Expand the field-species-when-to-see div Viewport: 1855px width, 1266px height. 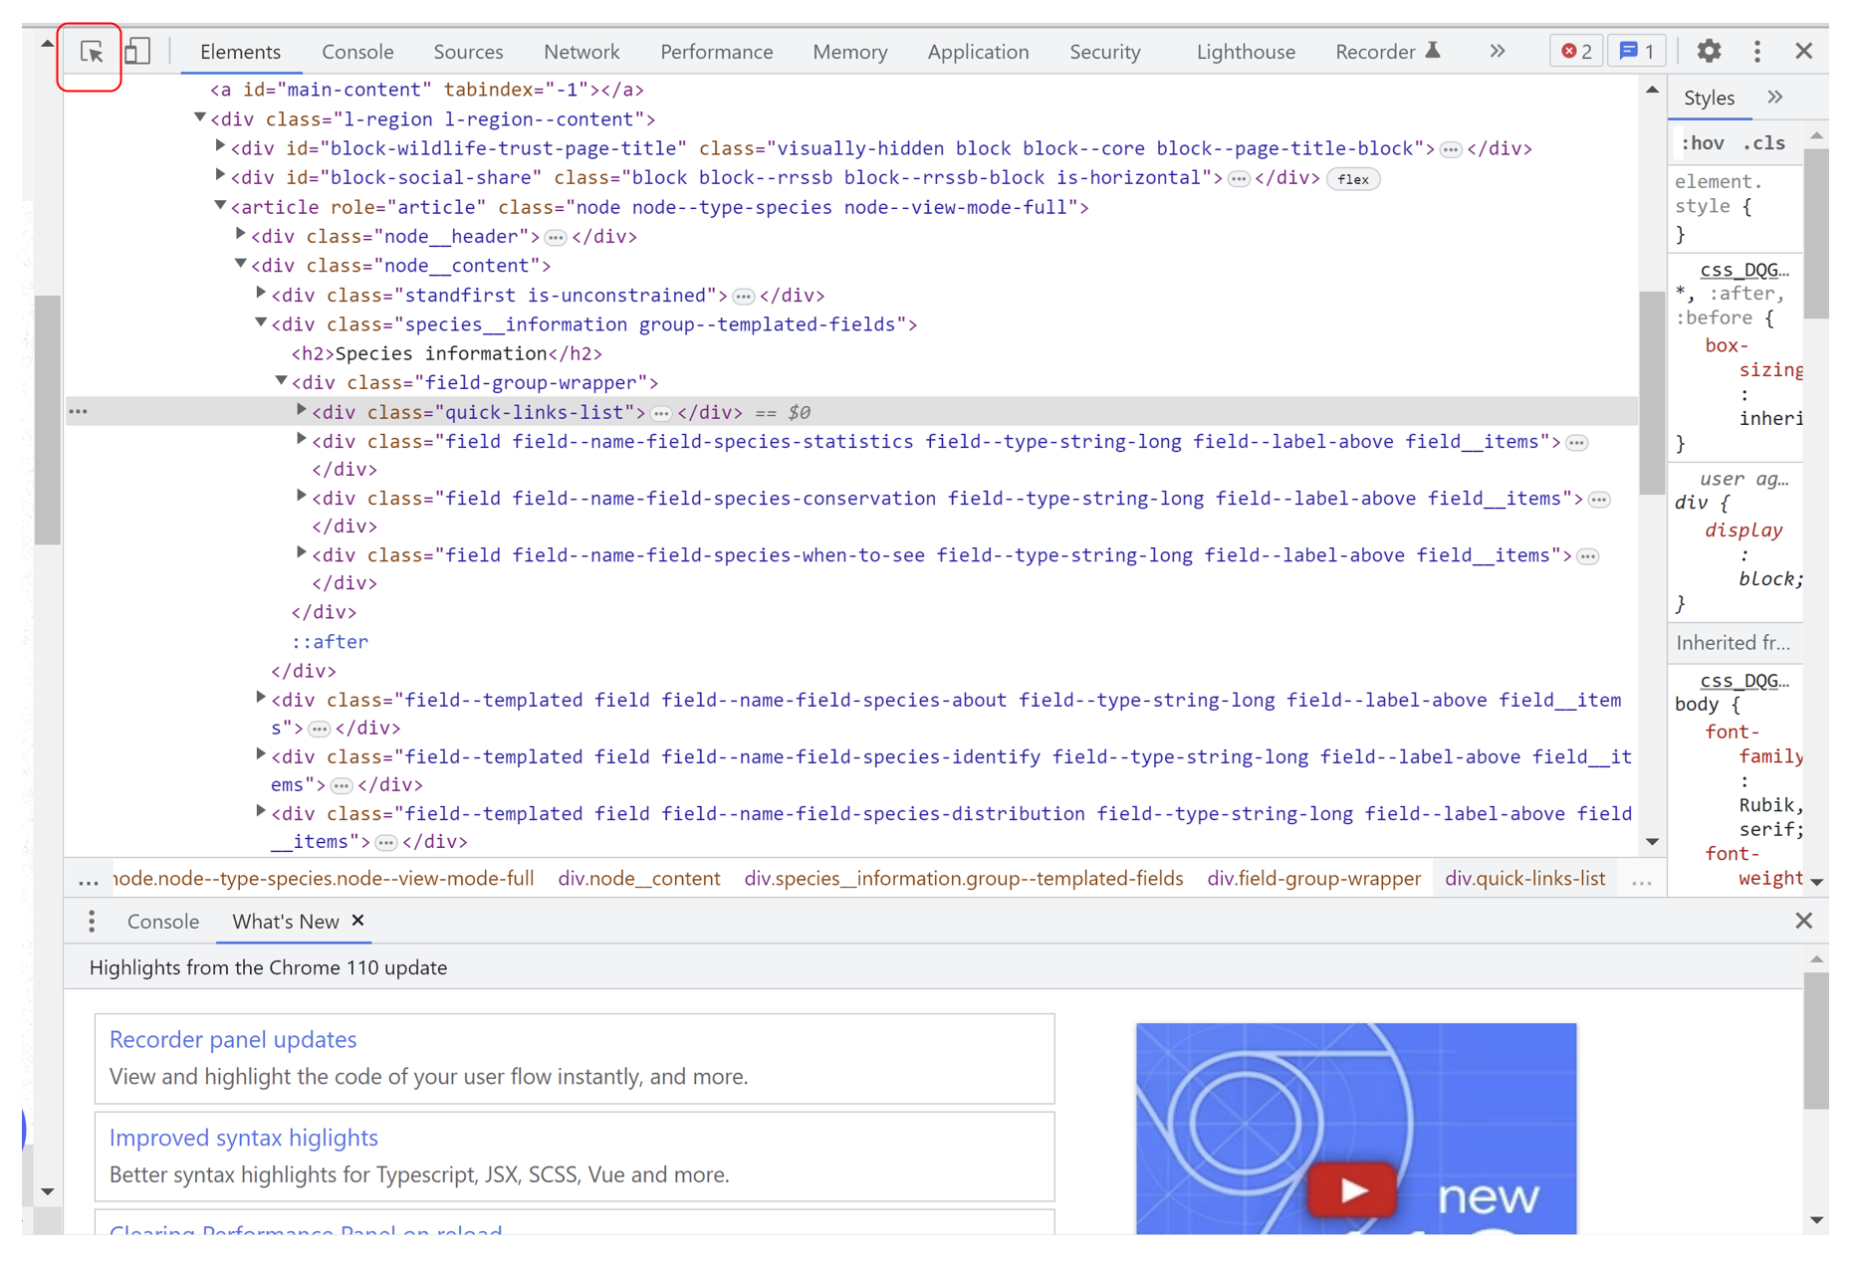(302, 553)
